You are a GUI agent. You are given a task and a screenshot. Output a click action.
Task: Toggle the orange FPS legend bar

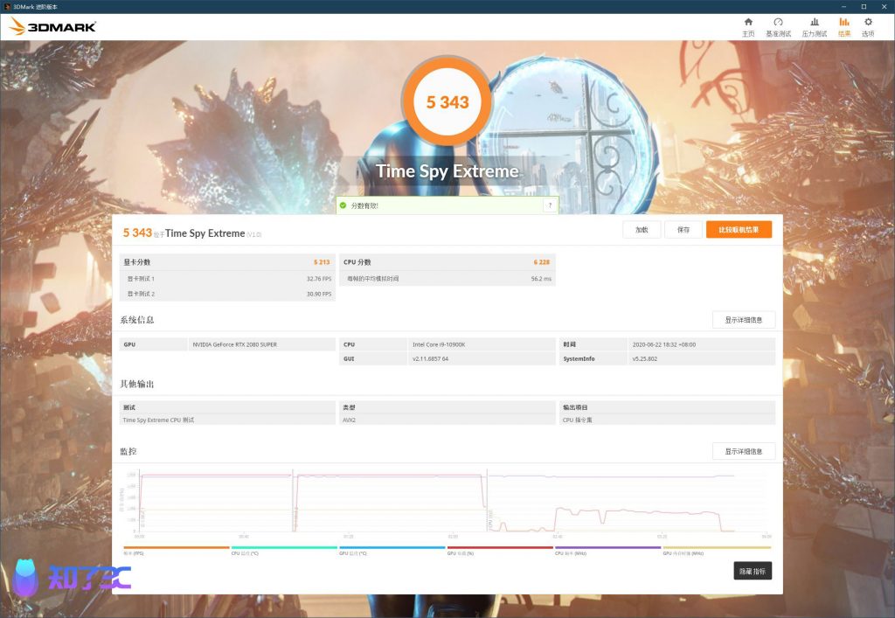177,548
